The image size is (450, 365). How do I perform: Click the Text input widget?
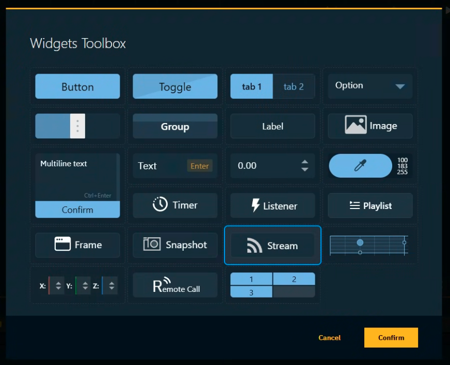(x=175, y=166)
